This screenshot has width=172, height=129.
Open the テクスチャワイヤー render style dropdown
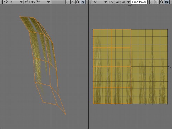pyautogui.click(x=37, y=2)
